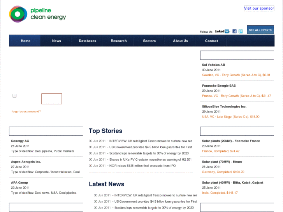
Task: Open the Facebook follow icon
Action: click(x=234, y=31)
